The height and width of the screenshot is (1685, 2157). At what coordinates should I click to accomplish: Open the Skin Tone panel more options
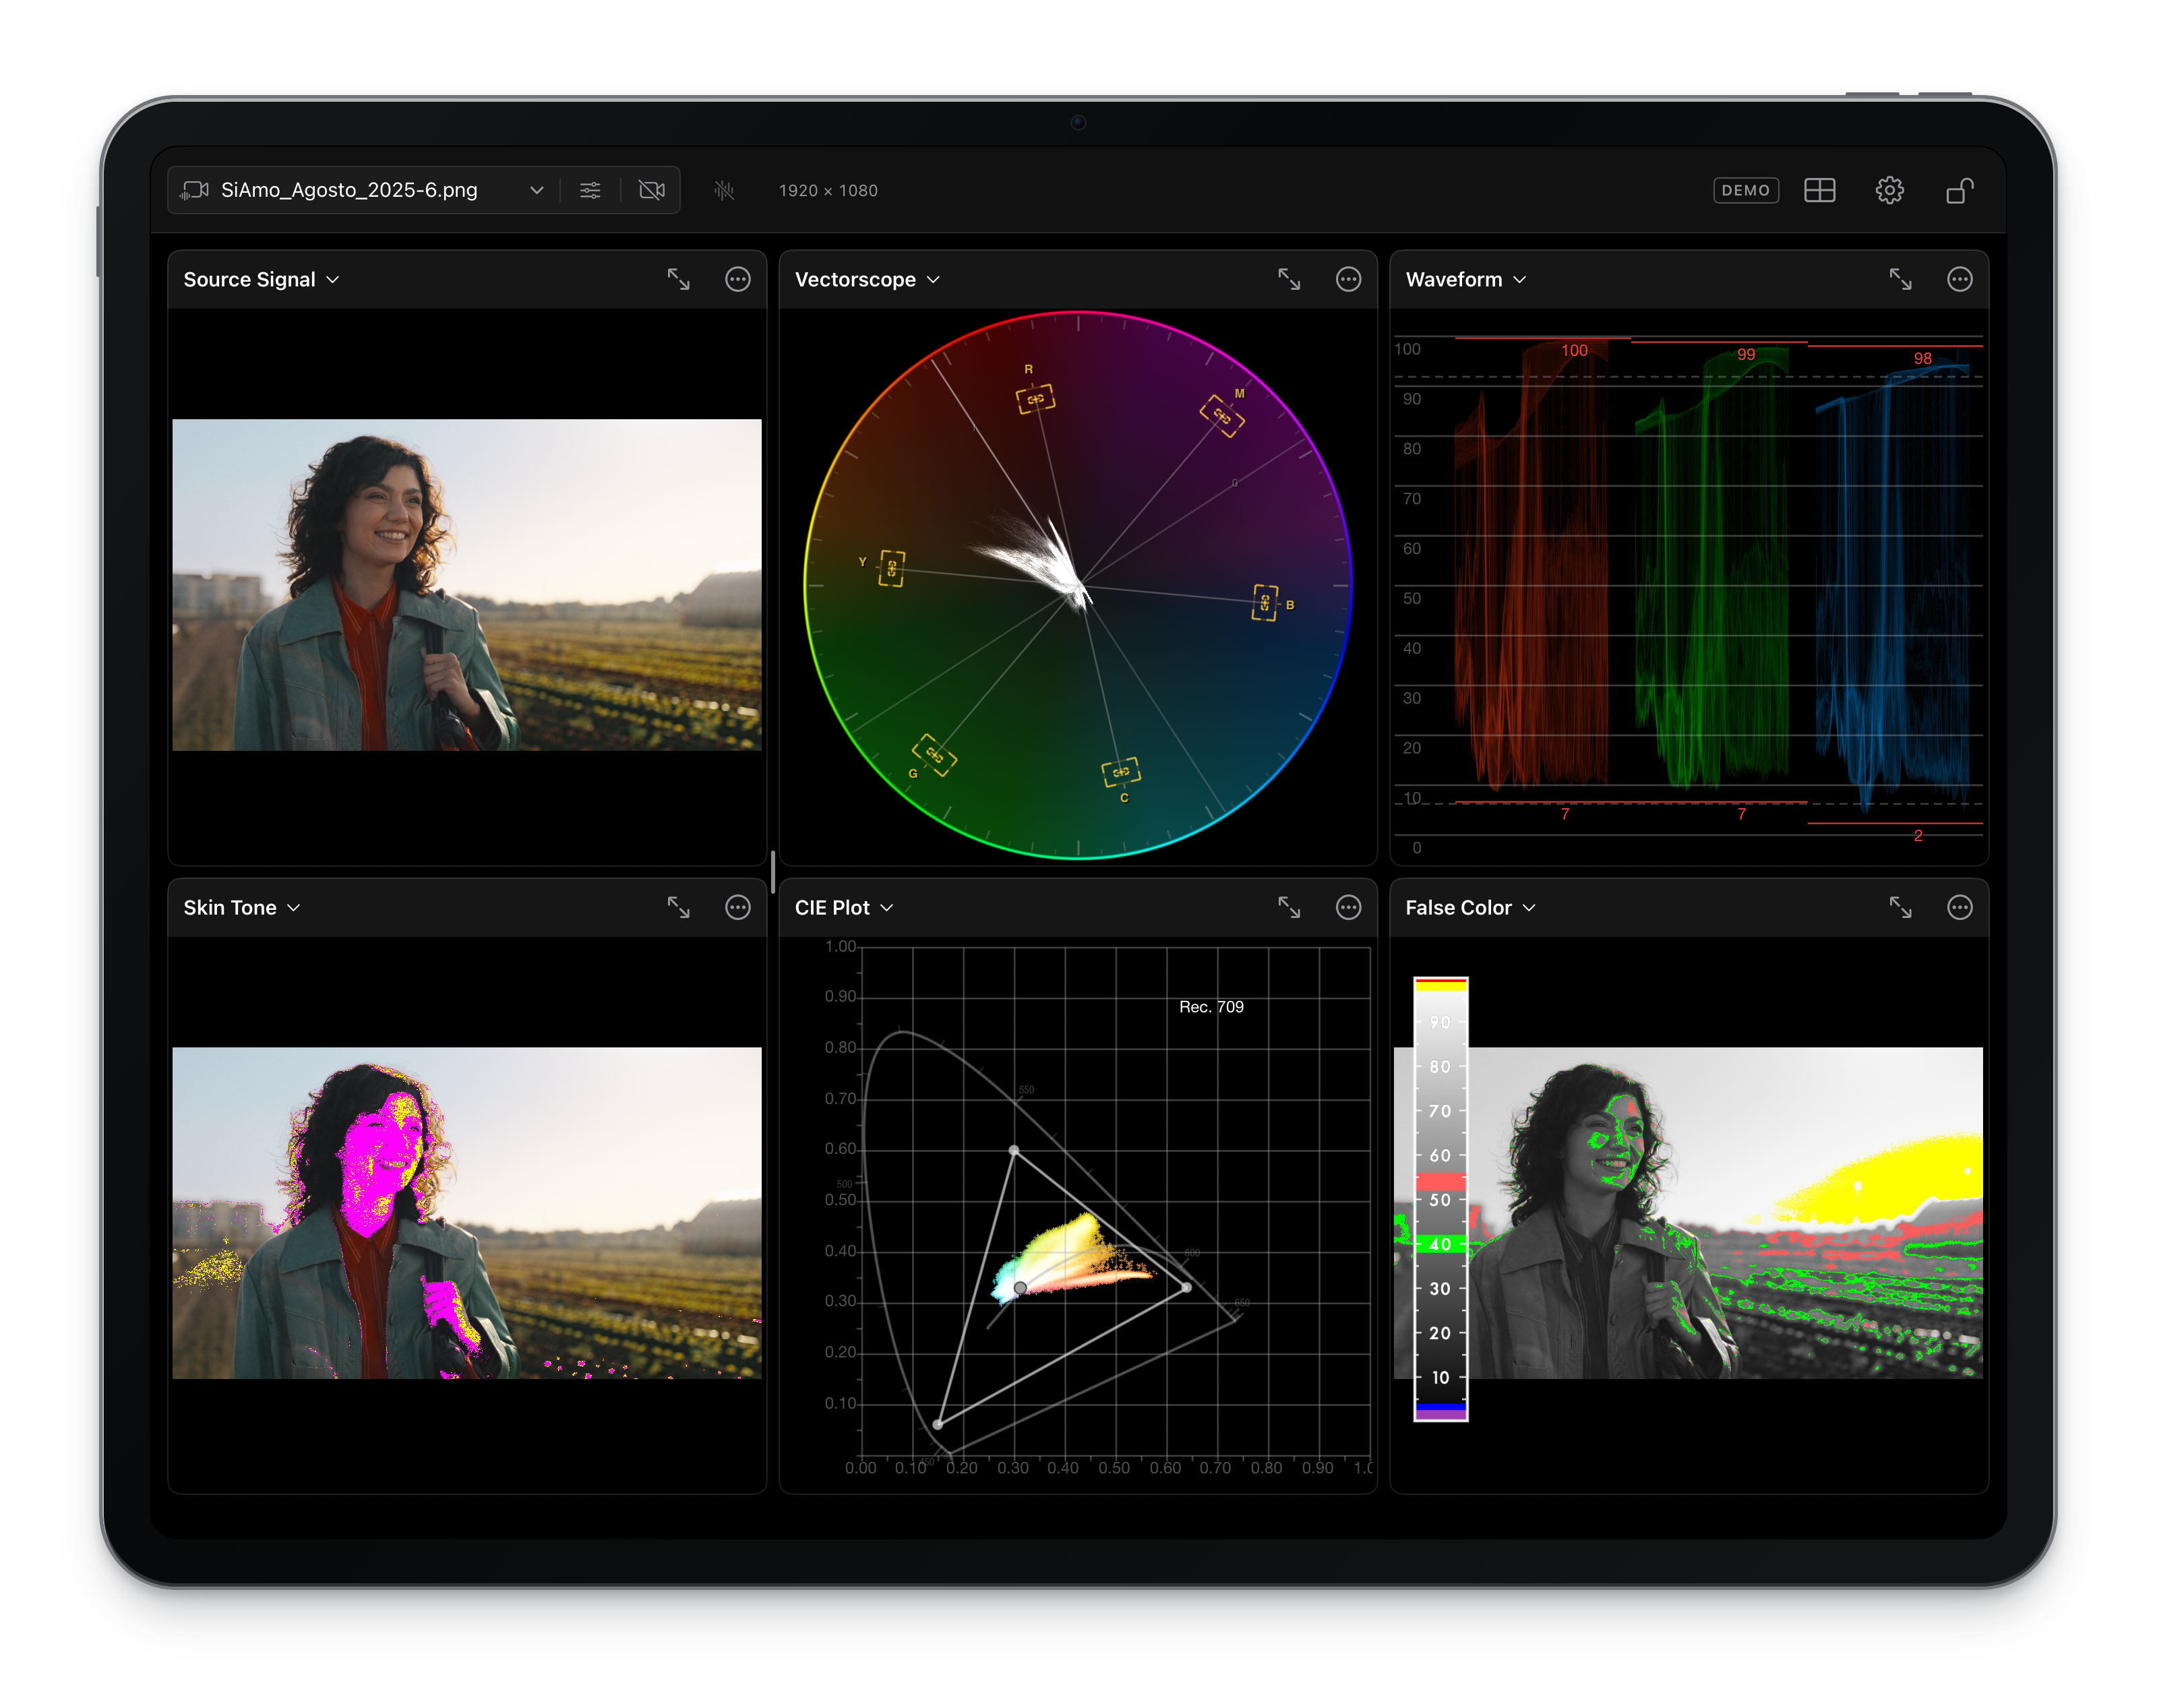pyautogui.click(x=738, y=908)
